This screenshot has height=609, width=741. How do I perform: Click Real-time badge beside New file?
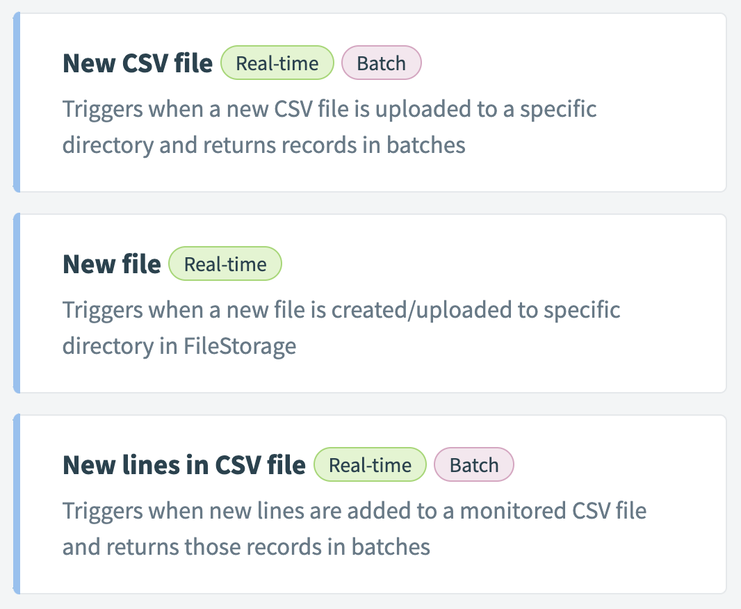(x=225, y=264)
